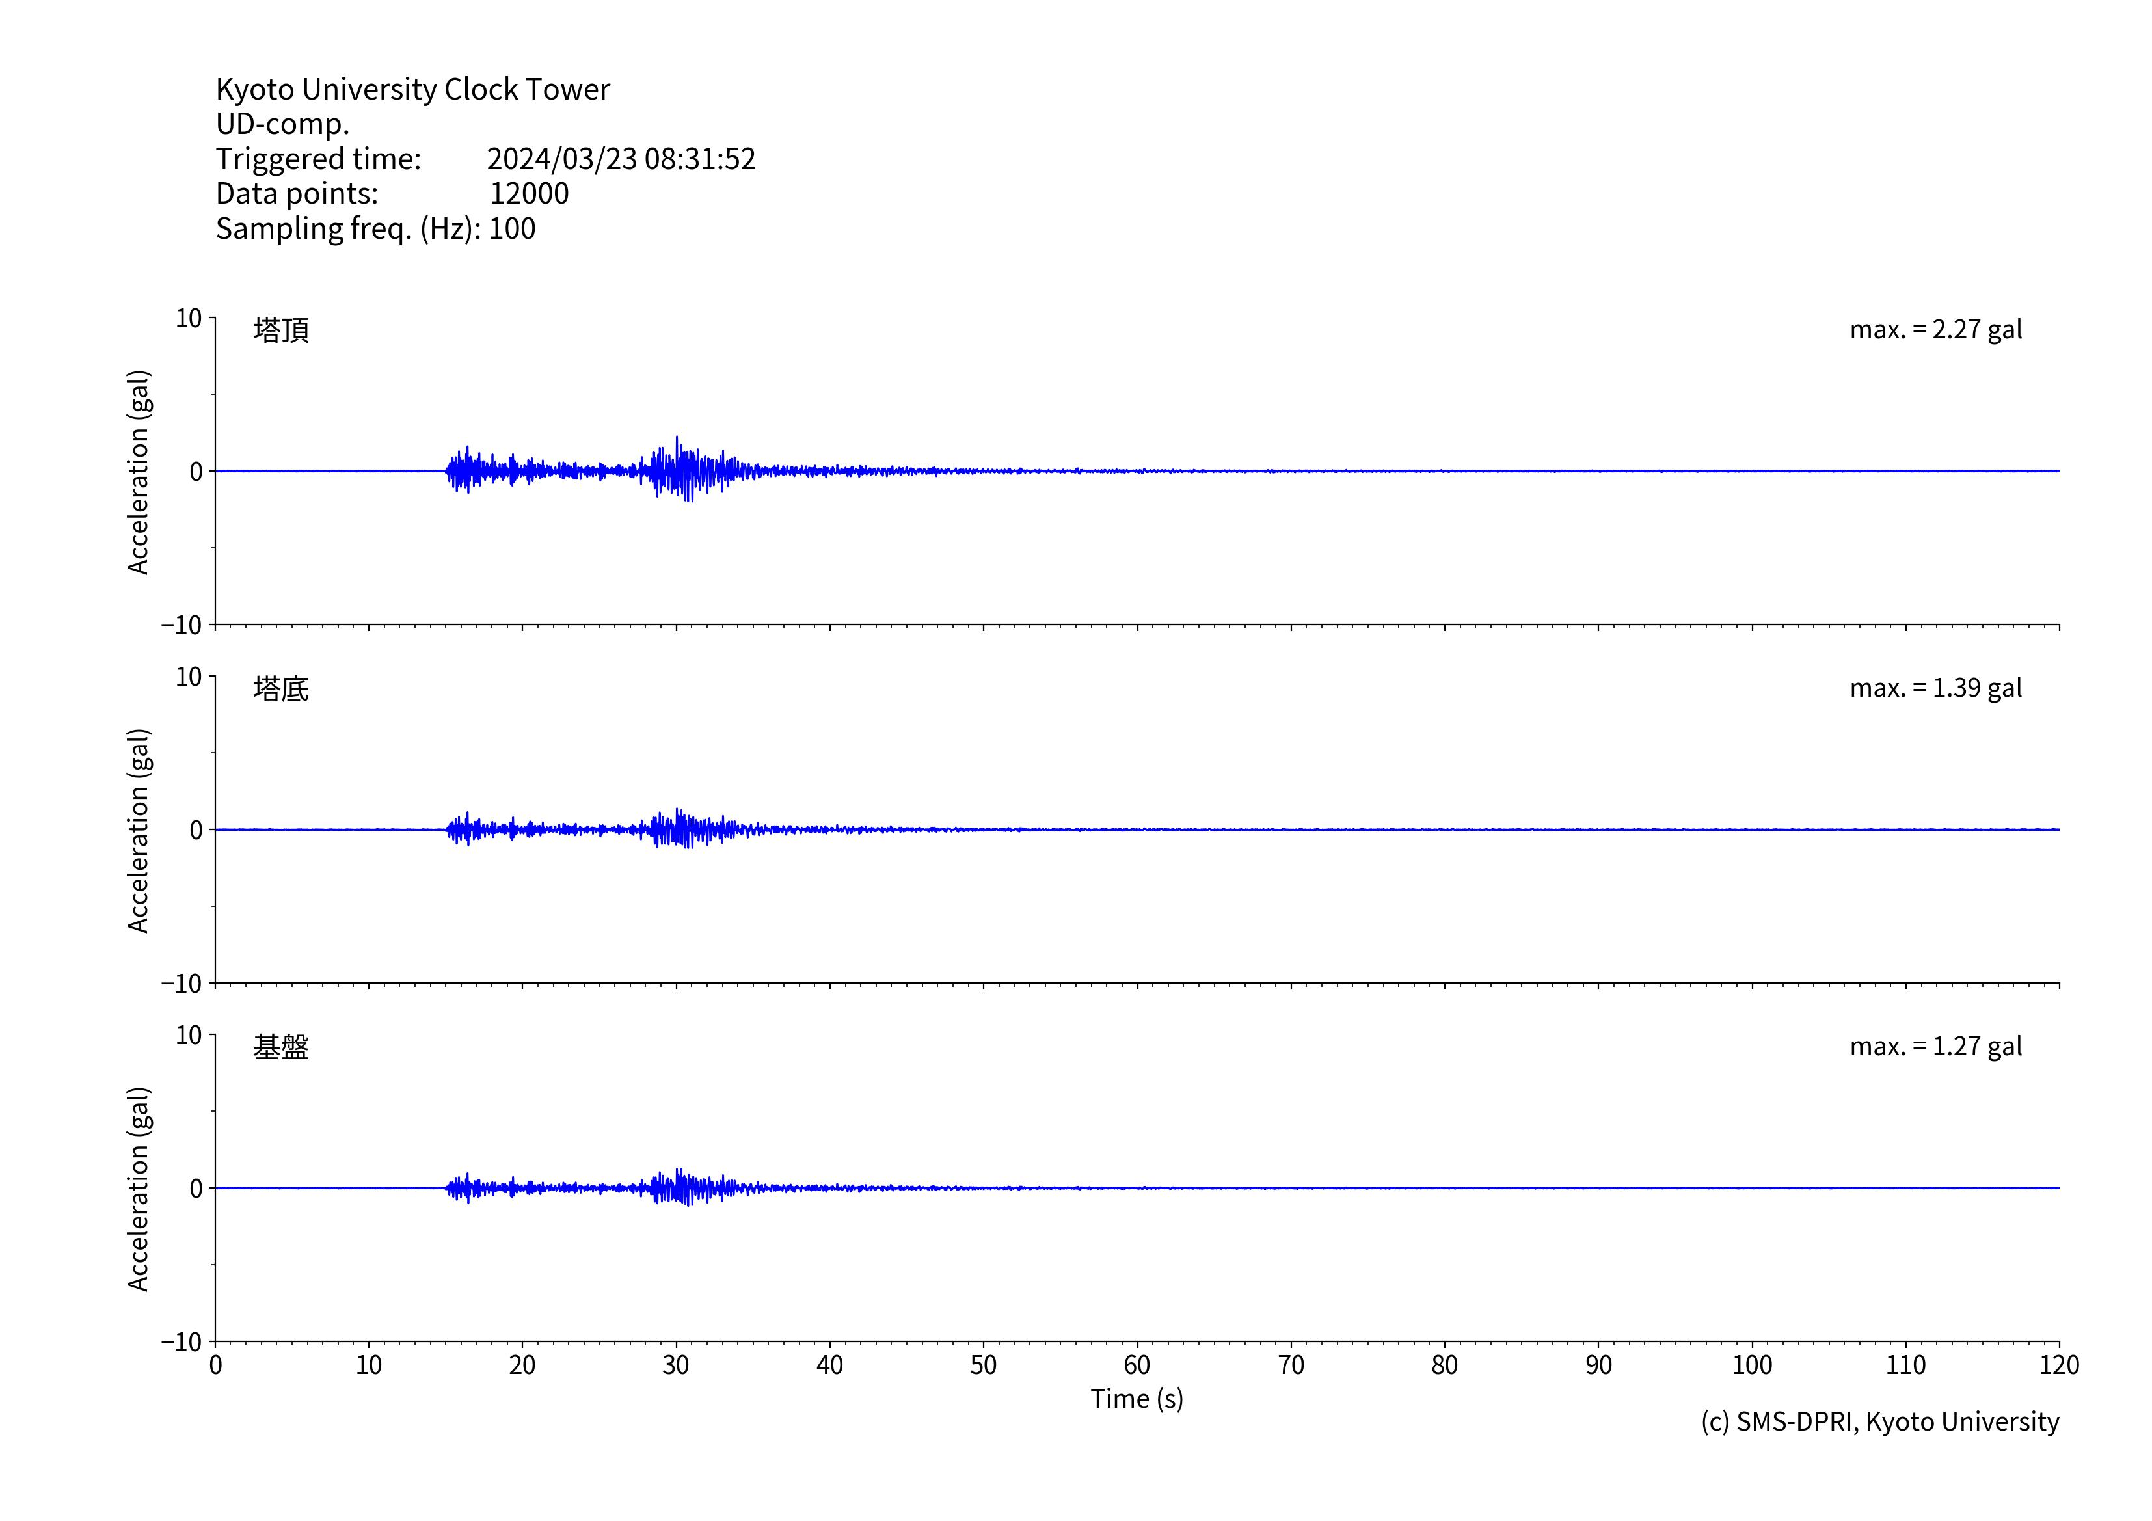Click the 塔底 label in middle plot
2152x1521 pixels.
[x=280, y=689]
